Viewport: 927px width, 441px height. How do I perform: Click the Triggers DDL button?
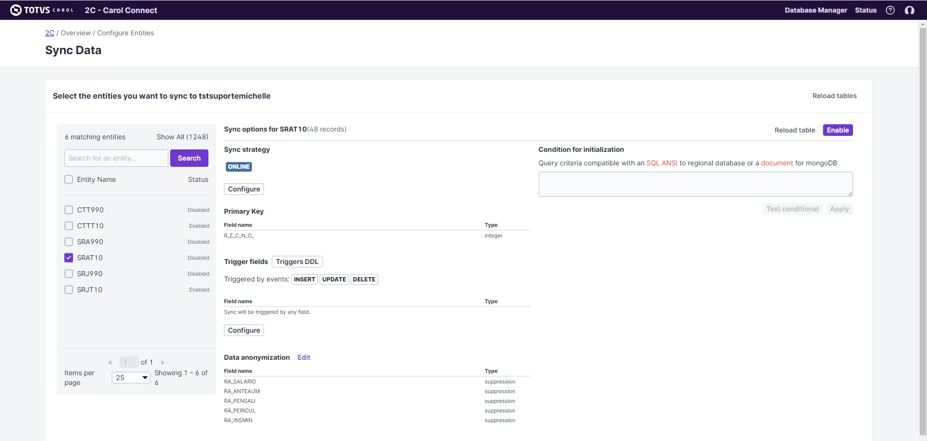297,262
